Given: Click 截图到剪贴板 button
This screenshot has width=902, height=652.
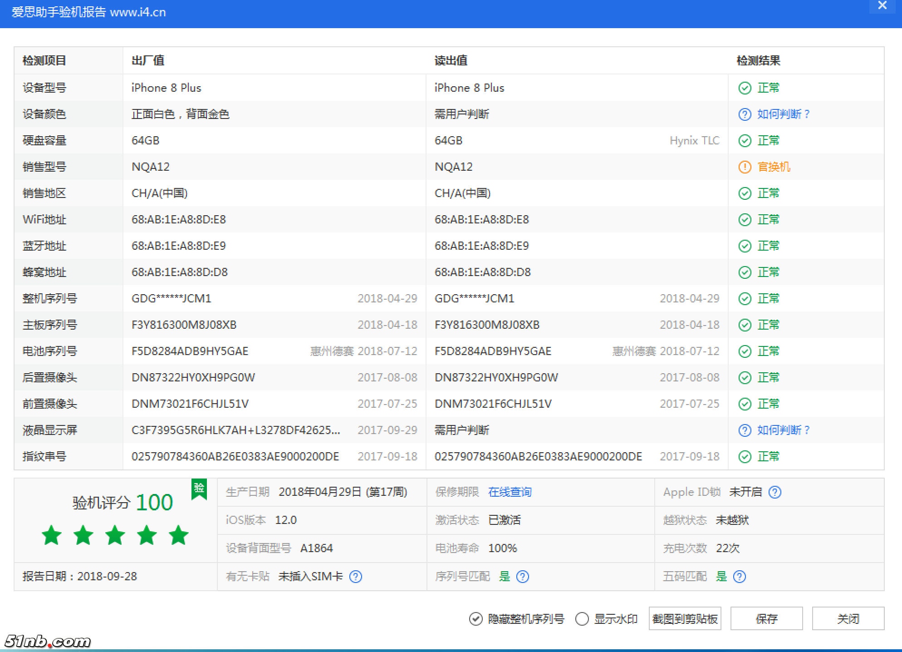Looking at the screenshot, I should tap(685, 619).
